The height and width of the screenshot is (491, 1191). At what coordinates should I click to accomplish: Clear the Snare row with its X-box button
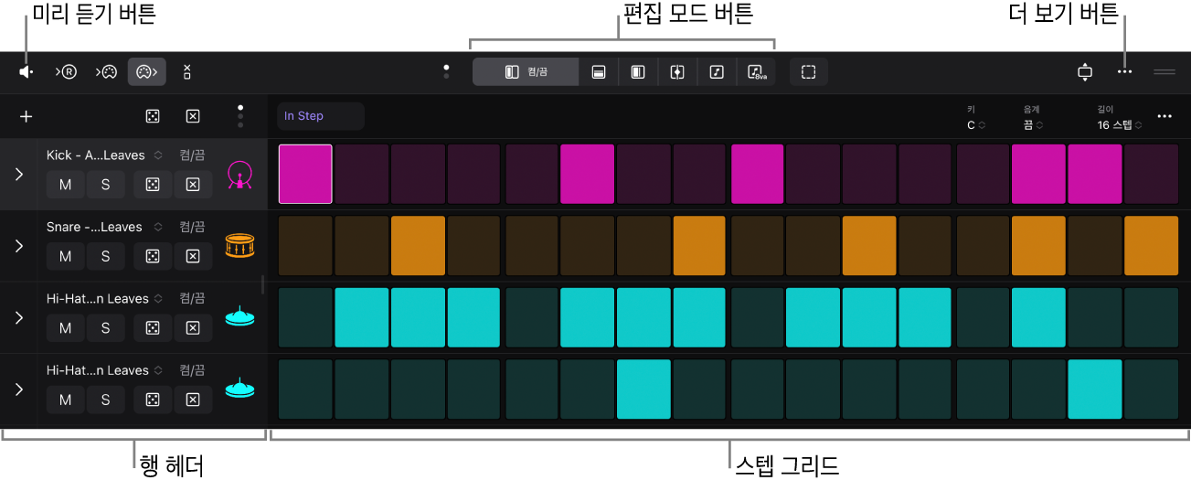[x=193, y=256]
